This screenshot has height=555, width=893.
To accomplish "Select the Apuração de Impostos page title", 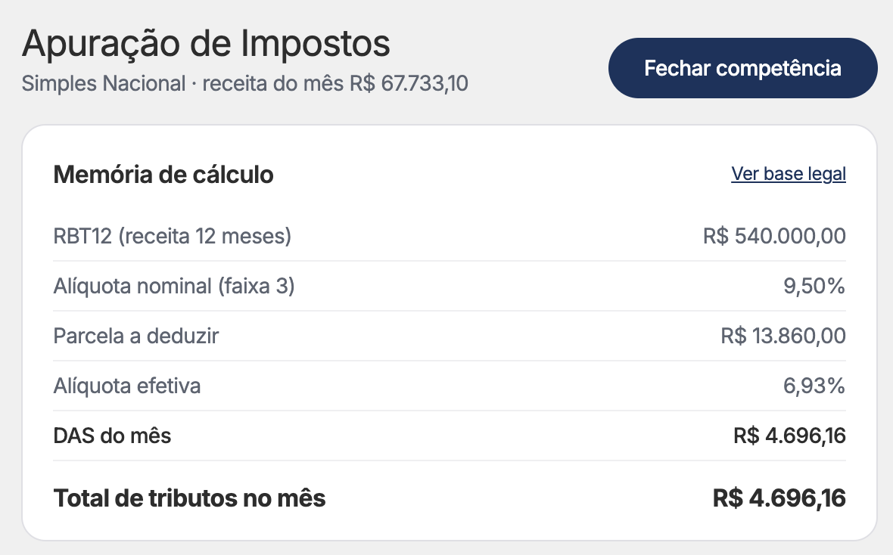I will coord(206,43).
